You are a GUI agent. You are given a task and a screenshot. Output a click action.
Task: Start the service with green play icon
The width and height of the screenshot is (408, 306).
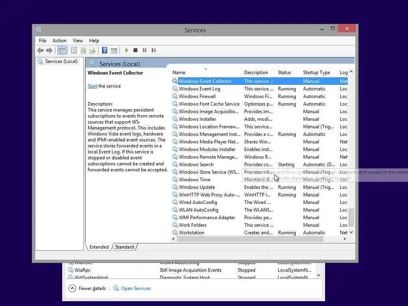pyautogui.click(x=126, y=50)
